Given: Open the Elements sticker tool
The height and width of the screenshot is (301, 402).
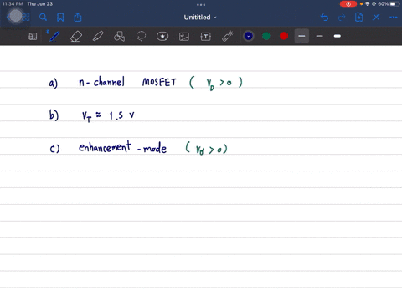Looking at the screenshot, I should (162, 37).
